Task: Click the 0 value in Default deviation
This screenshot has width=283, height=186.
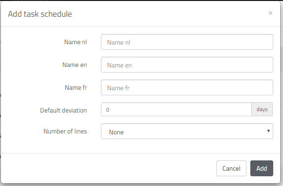Action: [108, 110]
